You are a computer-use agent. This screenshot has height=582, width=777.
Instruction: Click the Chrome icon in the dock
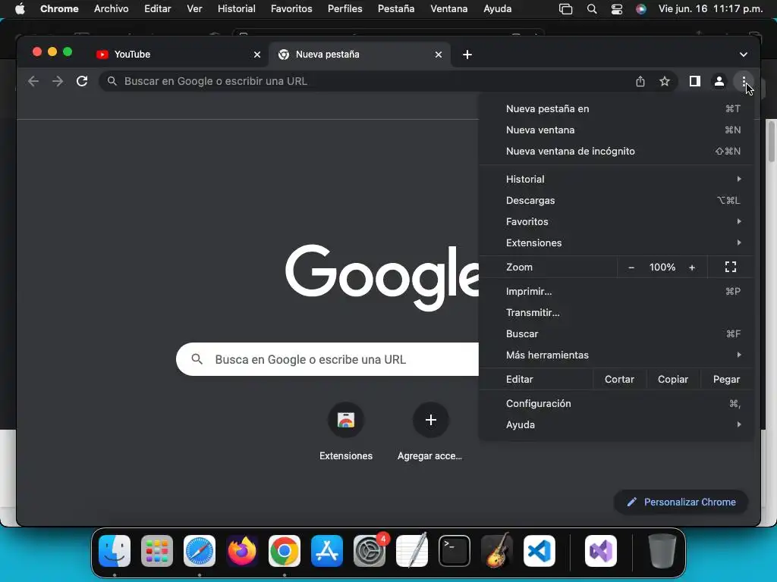coord(285,551)
